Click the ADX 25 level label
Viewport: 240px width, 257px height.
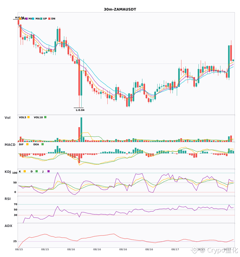pos(15,241)
